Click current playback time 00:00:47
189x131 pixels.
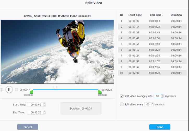(25, 90)
